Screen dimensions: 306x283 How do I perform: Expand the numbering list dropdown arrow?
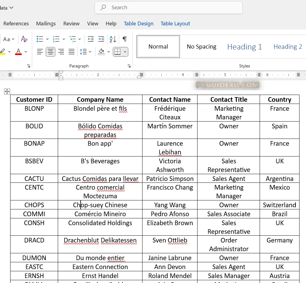[x=64, y=39]
